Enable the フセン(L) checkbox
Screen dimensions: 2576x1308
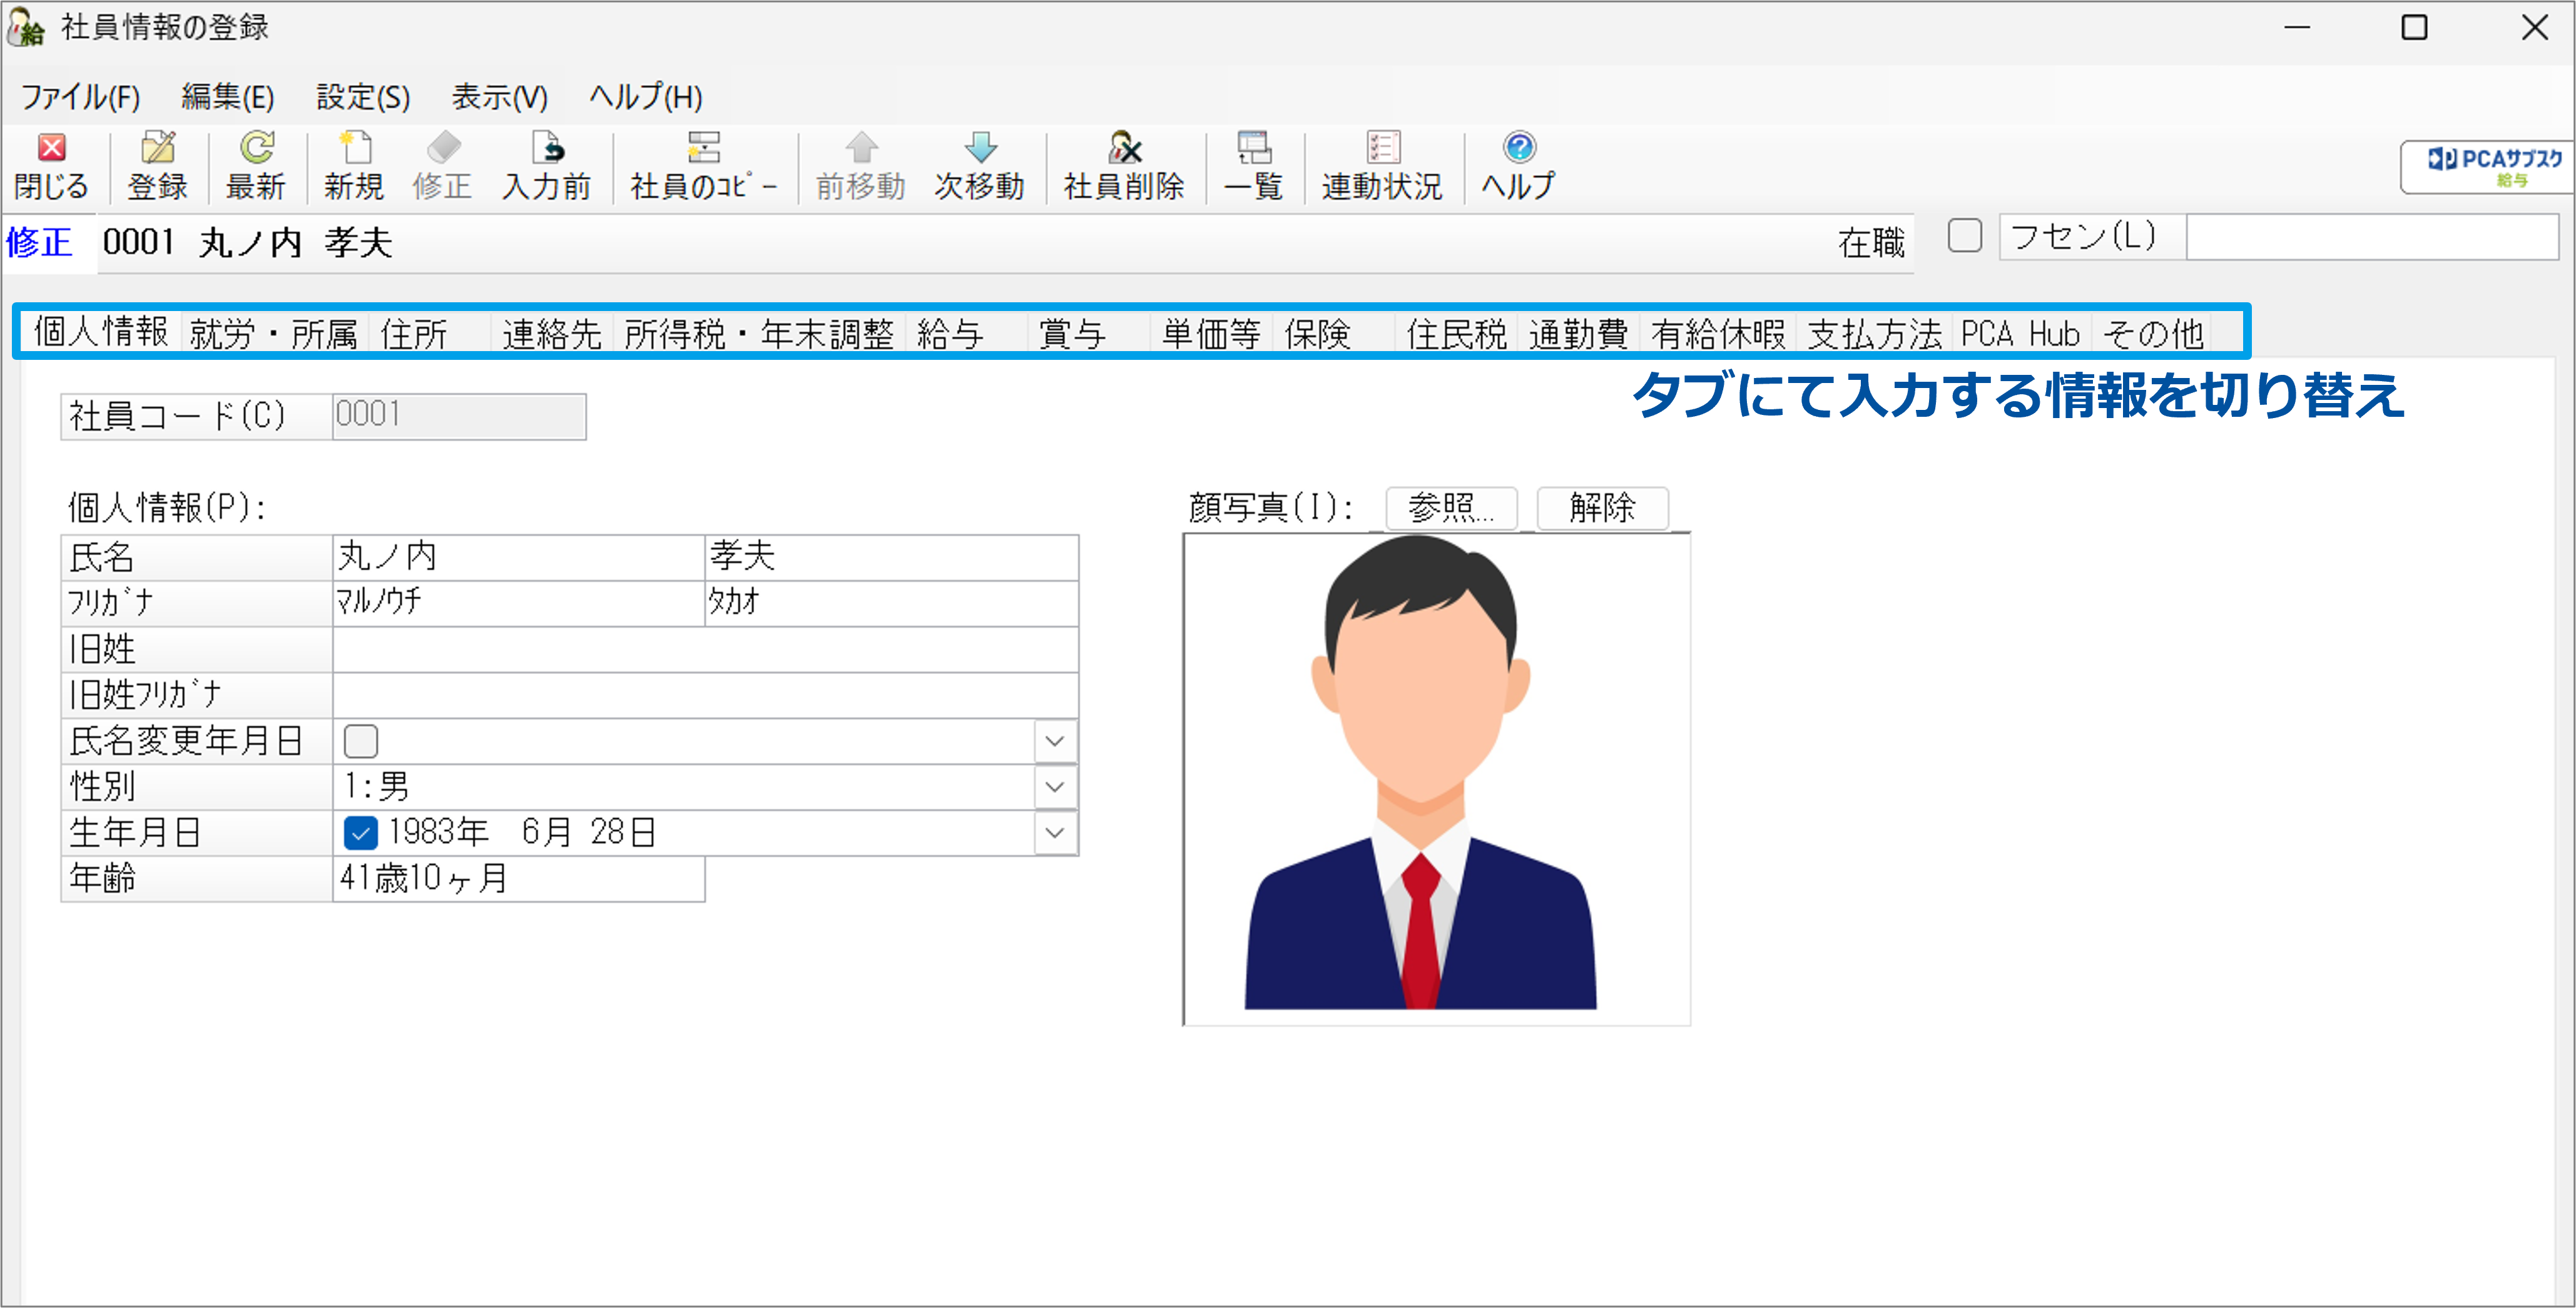[1963, 237]
